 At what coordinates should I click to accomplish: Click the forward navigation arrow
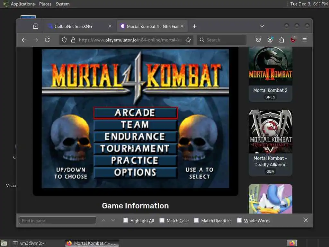[x=36, y=40]
